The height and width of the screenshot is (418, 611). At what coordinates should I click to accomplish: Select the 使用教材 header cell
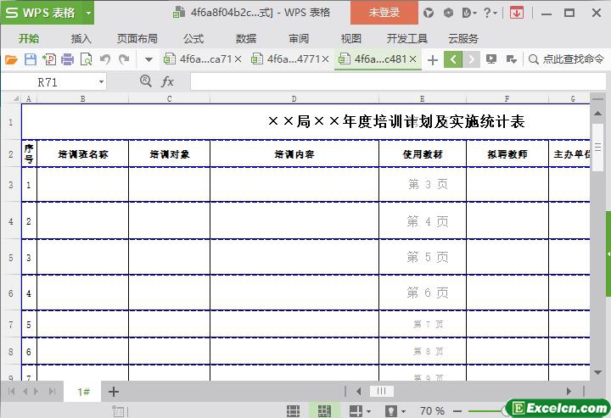coord(423,154)
